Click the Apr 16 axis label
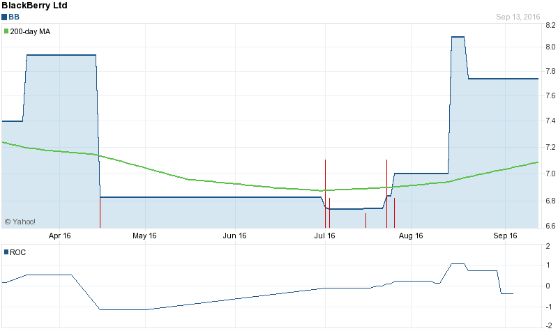 click(60, 236)
